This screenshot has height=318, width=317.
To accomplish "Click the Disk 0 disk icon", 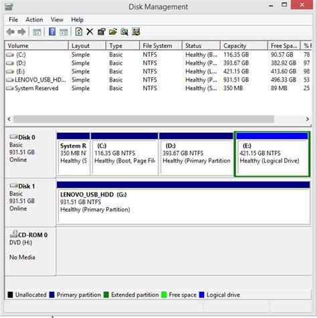I will [x=13, y=137].
